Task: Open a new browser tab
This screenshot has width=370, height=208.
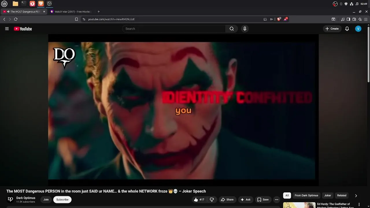Action: pyautogui.click(x=99, y=12)
